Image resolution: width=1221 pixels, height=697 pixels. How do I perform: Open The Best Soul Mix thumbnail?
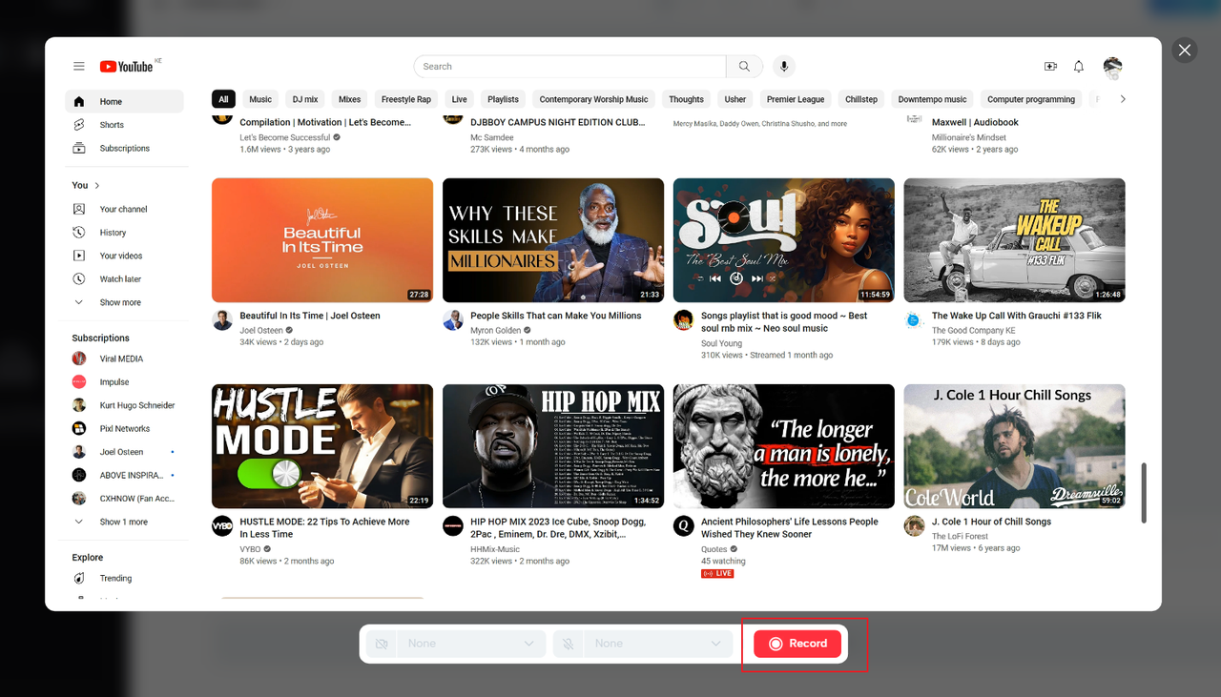pos(784,240)
